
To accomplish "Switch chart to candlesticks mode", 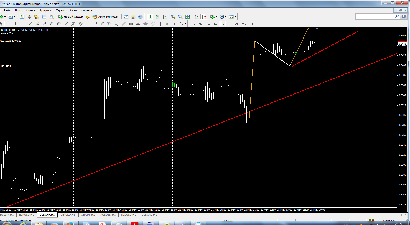I will 157,17.
